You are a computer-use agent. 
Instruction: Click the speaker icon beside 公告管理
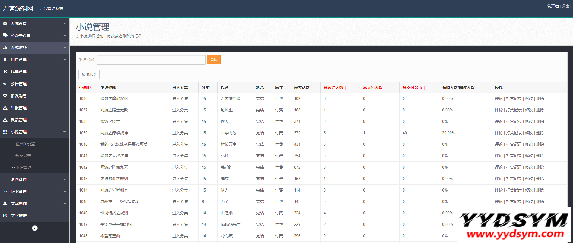[5, 84]
